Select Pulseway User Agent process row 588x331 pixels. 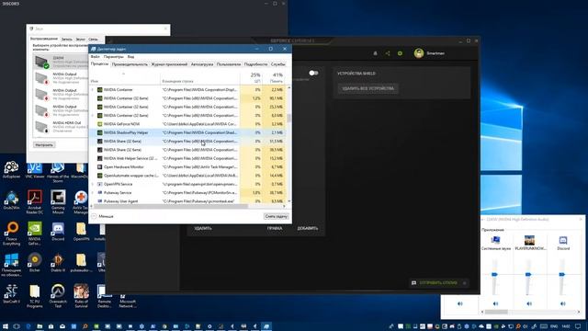[x=188, y=201]
